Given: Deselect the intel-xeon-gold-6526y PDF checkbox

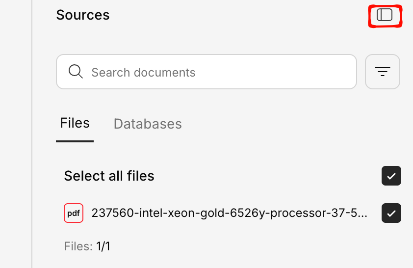Looking at the screenshot, I should [391, 213].
